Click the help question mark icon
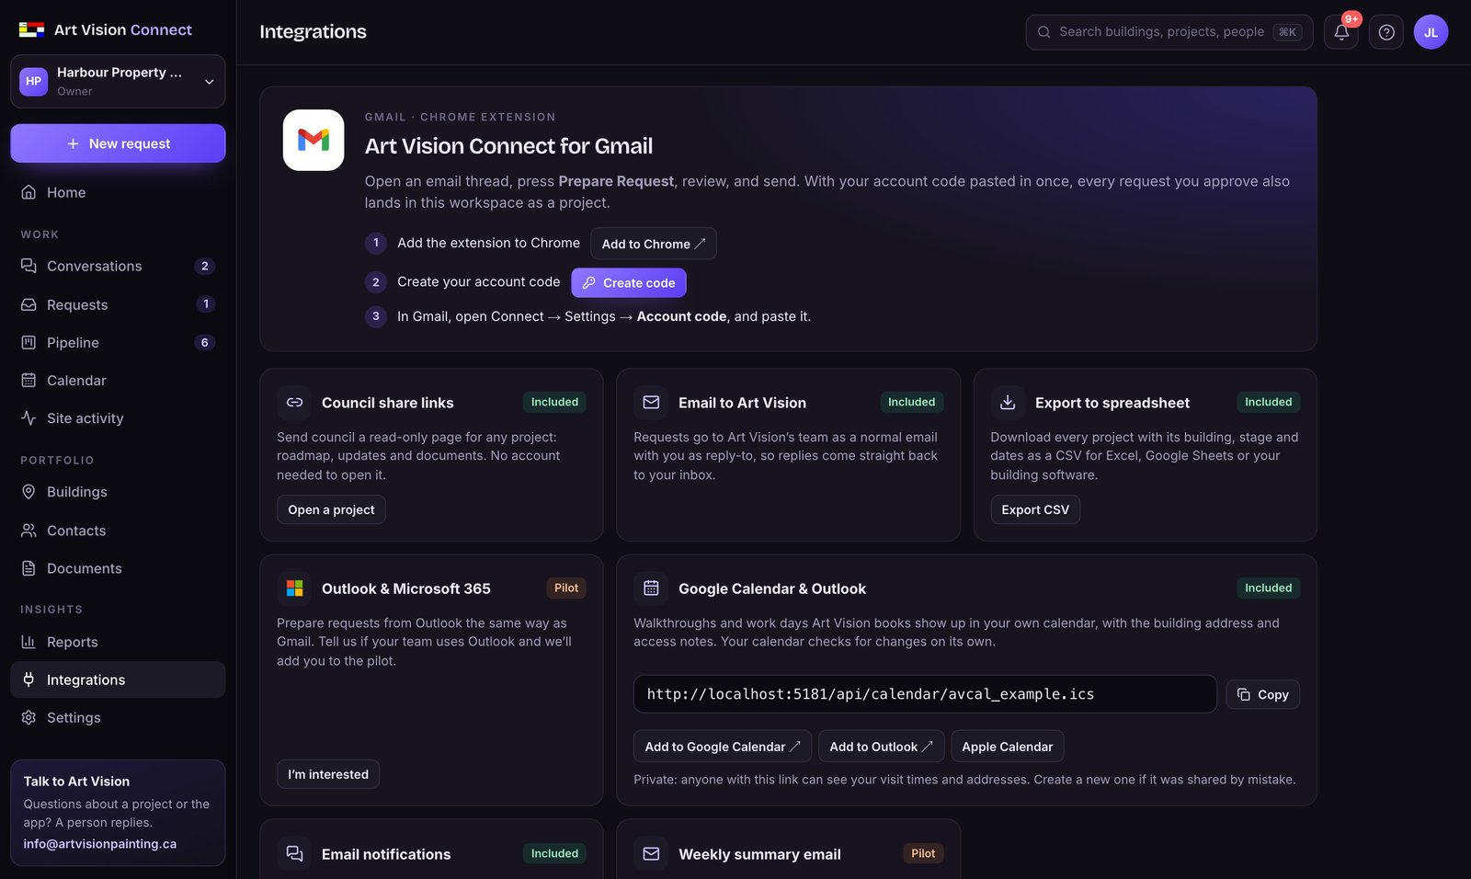 click(1386, 32)
